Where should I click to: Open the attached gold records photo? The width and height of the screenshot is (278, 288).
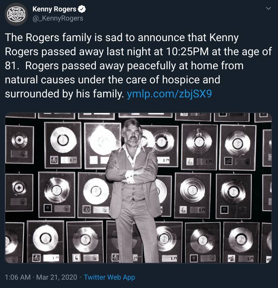138,188
